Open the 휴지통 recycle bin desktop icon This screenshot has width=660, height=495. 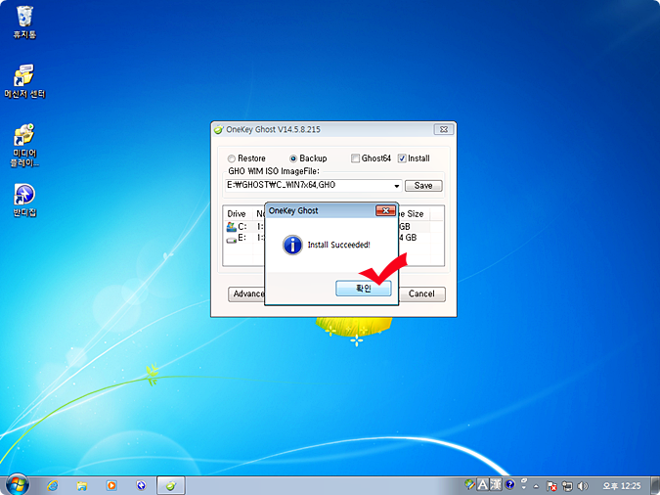point(24,22)
